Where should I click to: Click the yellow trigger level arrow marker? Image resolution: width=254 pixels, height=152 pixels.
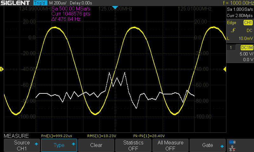(x=225, y=69)
